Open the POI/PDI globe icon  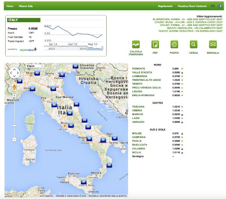(x=174, y=45)
